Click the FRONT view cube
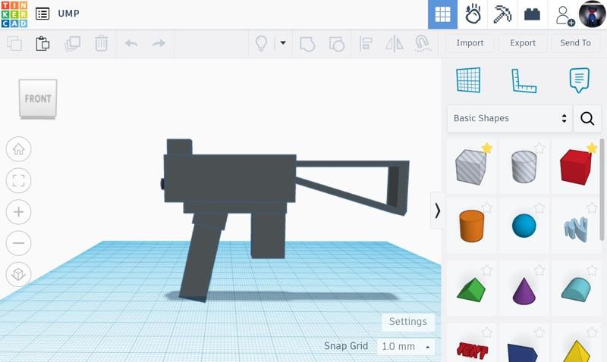Screen dimensions: 607x362 click(x=38, y=98)
